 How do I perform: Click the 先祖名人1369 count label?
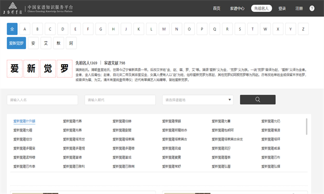(86, 63)
